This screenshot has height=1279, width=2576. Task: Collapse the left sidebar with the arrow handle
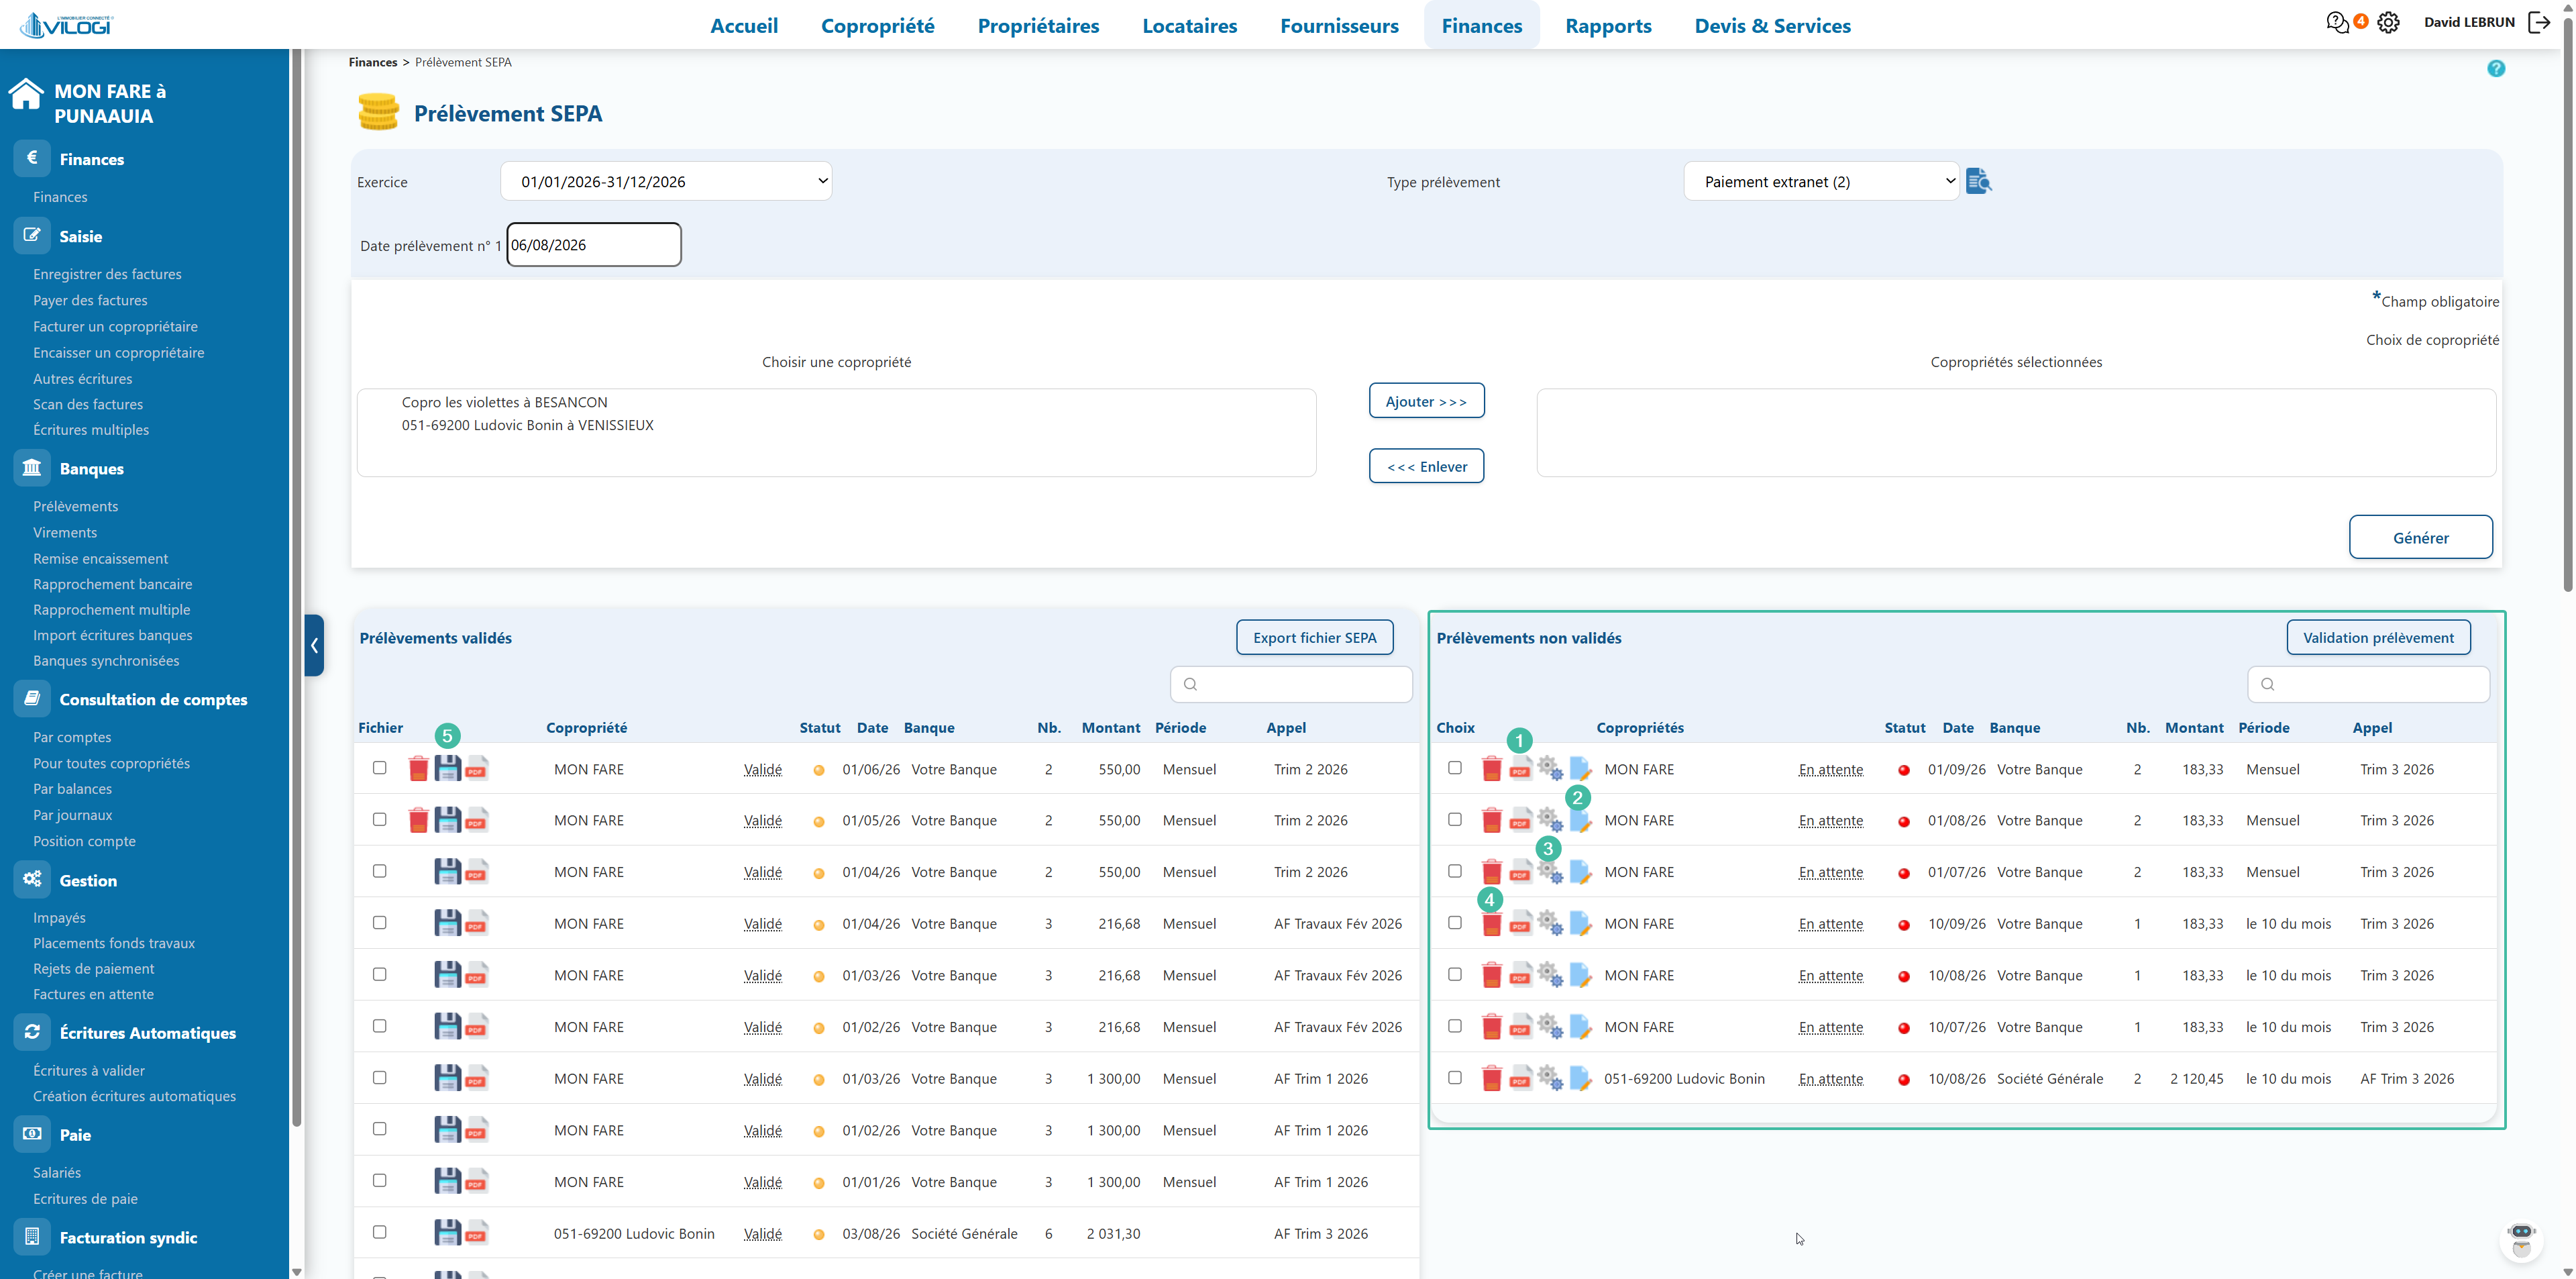pos(314,645)
